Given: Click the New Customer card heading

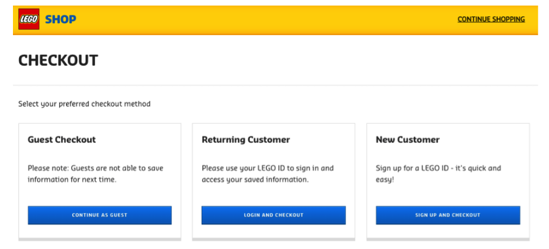Looking at the screenshot, I should tap(408, 140).
